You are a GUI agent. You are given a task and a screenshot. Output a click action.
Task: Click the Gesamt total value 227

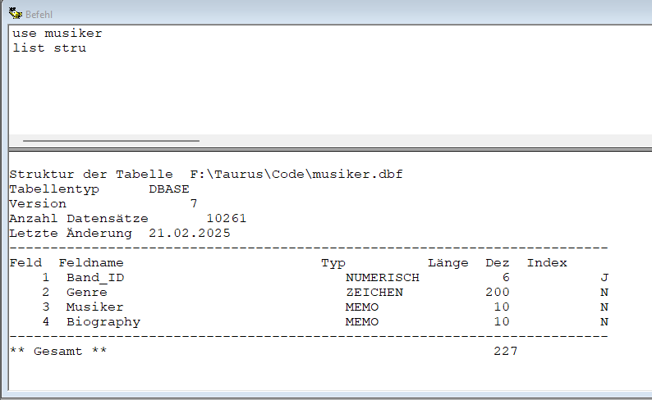[x=505, y=352]
